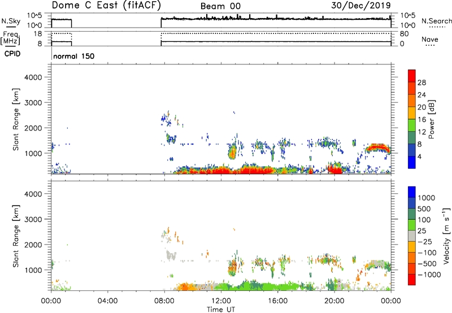Click the "4" power colorbar label
The image size is (452, 313).
(x=420, y=156)
